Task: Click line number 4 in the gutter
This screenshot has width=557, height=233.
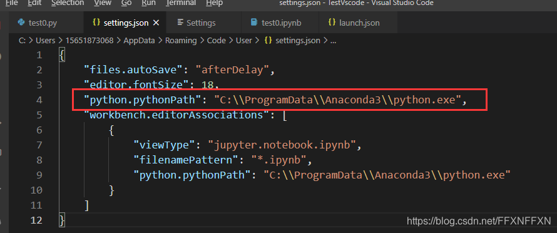Action: click(x=39, y=100)
